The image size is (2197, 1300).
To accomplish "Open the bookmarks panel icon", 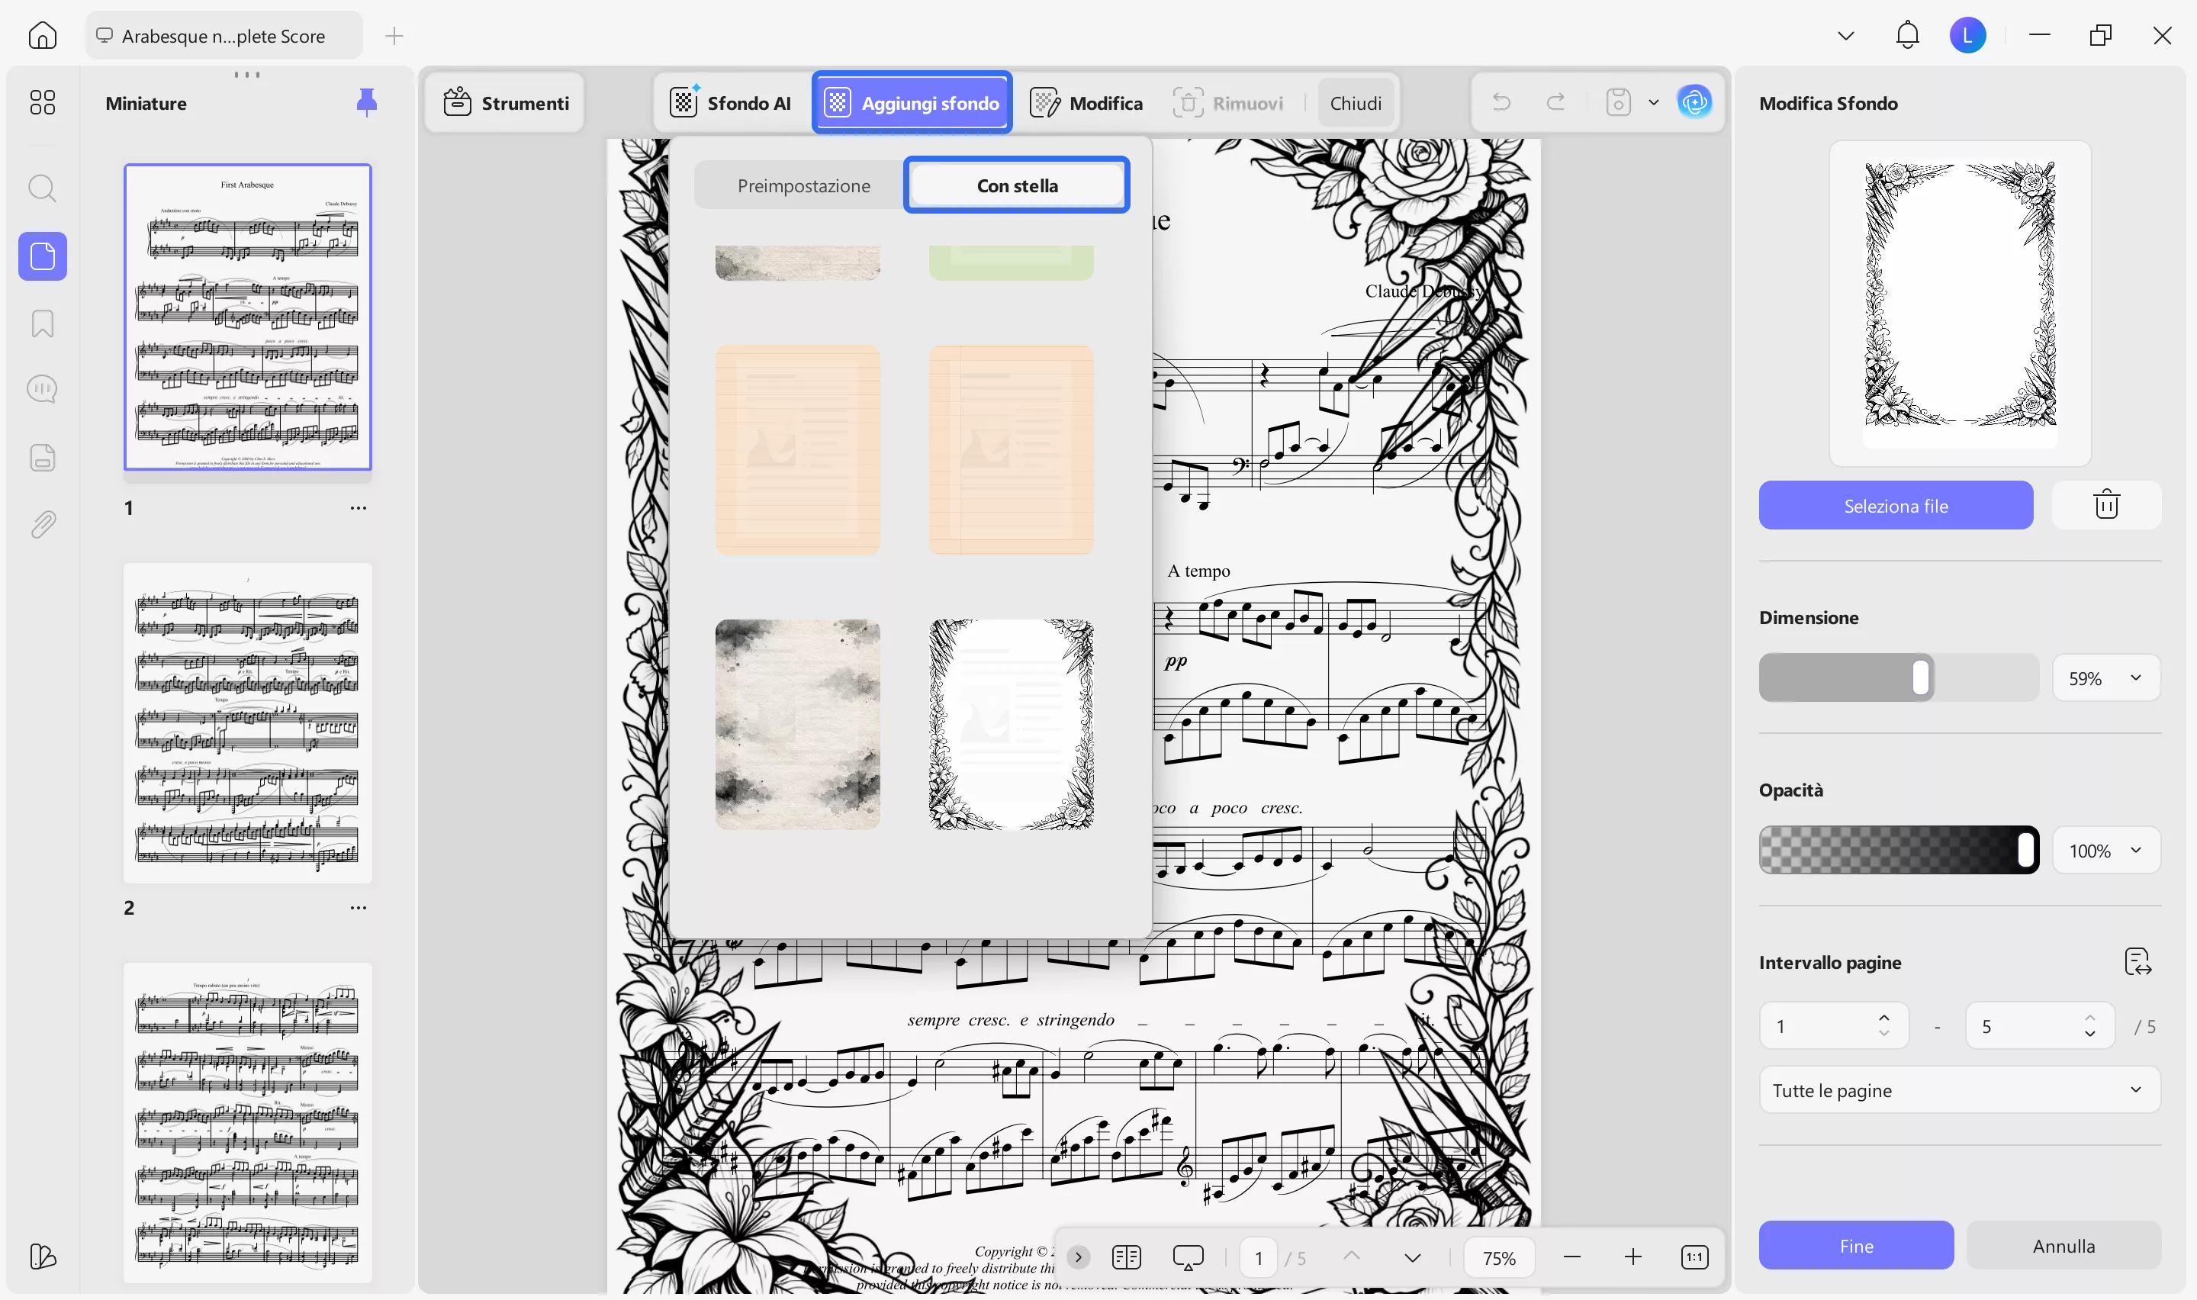I will coord(42,323).
